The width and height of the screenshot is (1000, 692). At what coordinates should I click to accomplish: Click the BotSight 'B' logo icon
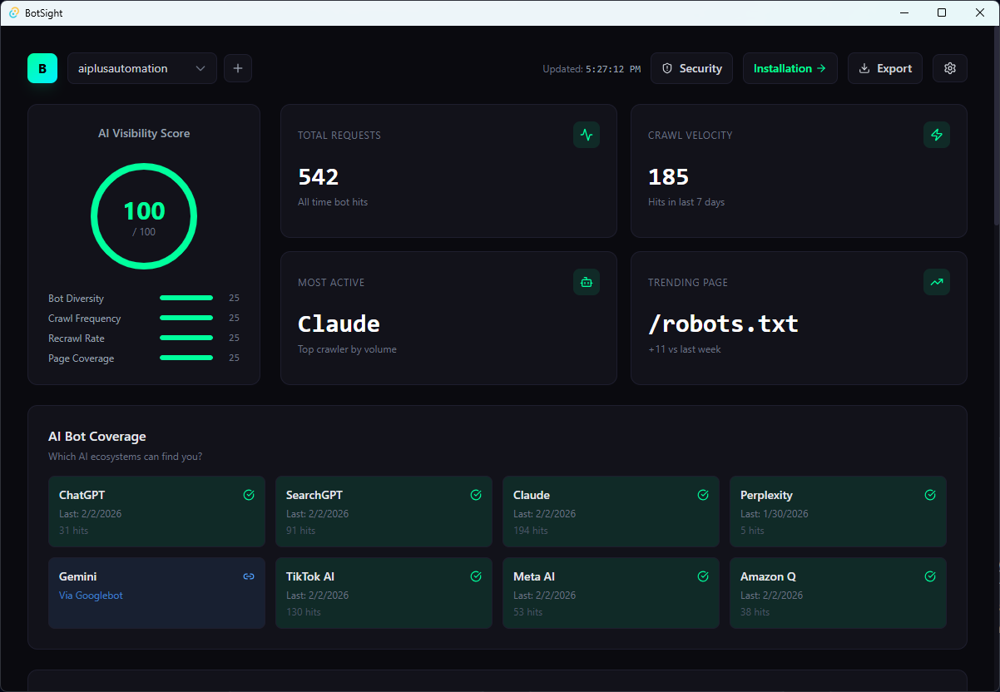[42, 68]
